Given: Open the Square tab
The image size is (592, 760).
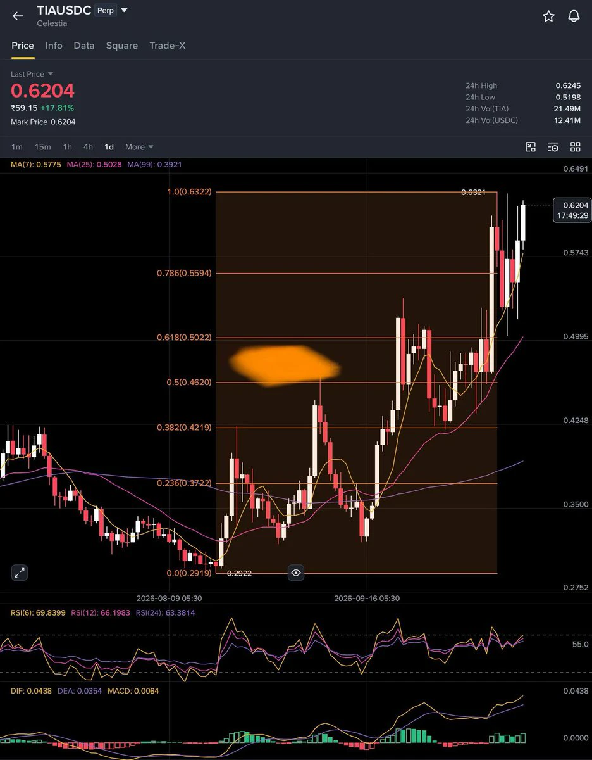Looking at the screenshot, I should (122, 46).
